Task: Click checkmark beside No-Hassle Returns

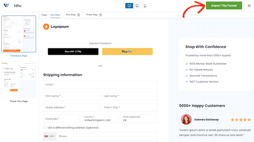Action: click(187, 70)
